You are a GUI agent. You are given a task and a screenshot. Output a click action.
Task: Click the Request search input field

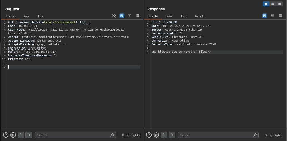point(73,135)
